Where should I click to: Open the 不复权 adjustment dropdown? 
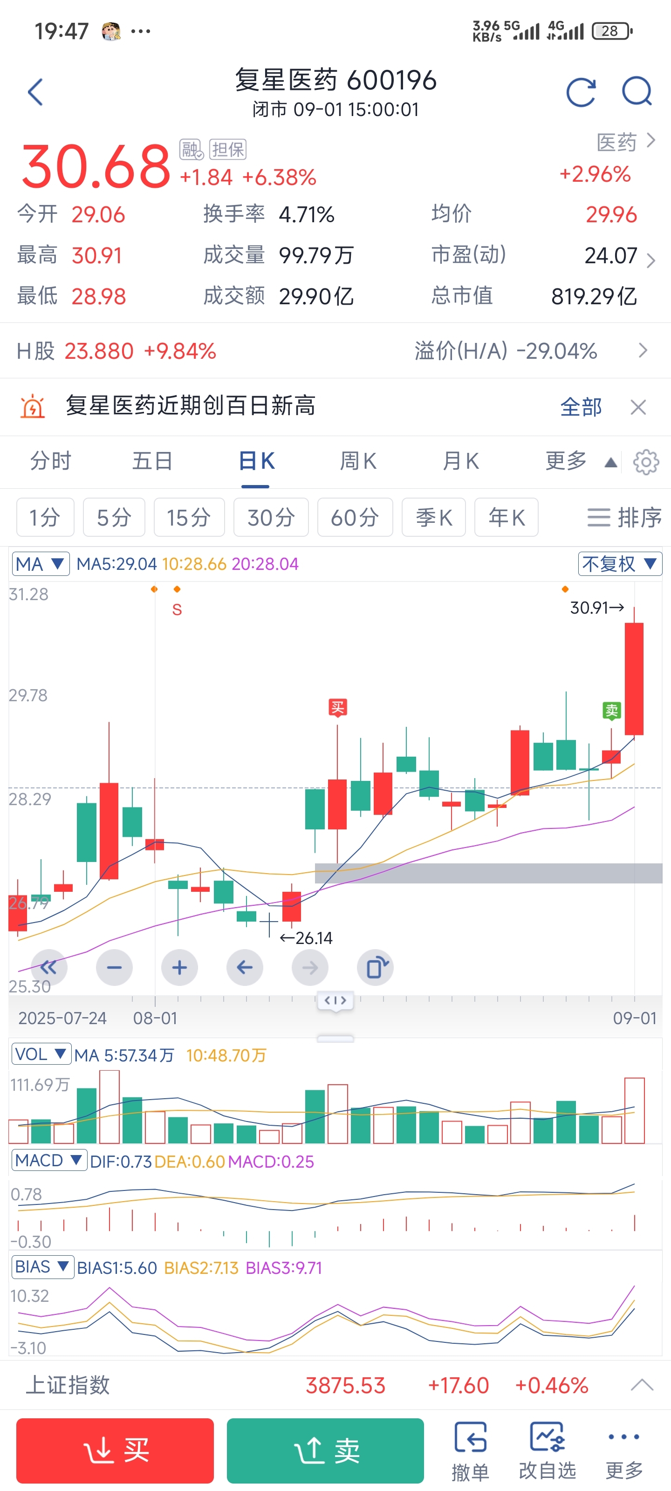[x=619, y=564]
